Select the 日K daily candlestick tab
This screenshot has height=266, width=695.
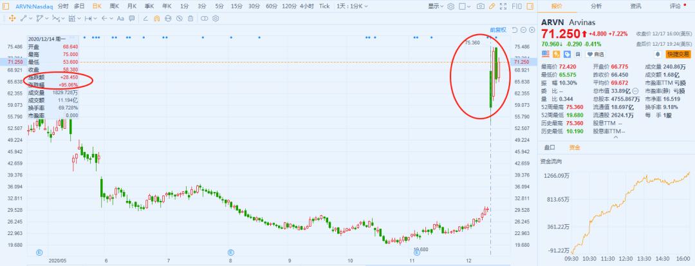pyautogui.click(x=97, y=6)
